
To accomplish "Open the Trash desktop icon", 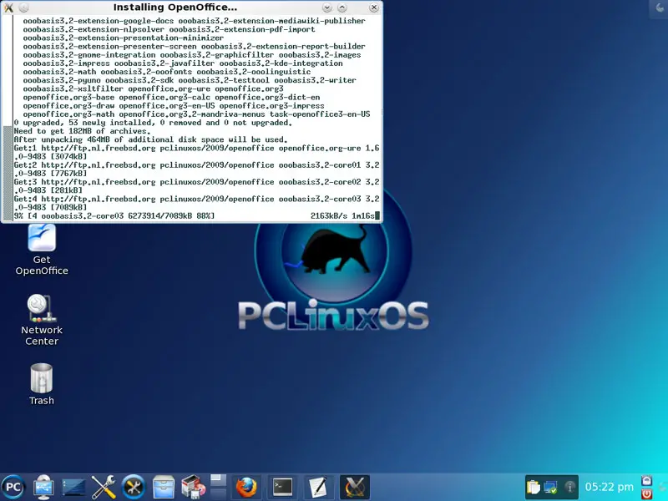I will tap(42, 384).
